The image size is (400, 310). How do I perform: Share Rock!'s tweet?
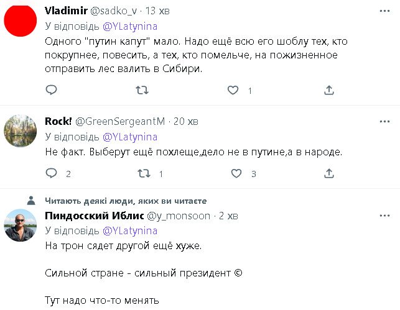pos(329,174)
